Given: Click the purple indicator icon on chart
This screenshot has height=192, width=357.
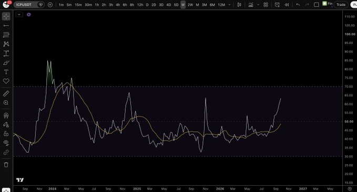Looking at the screenshot, I should coord(29,15).
